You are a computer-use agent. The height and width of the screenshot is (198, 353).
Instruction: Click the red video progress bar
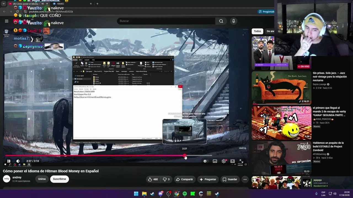coord(95,156)
